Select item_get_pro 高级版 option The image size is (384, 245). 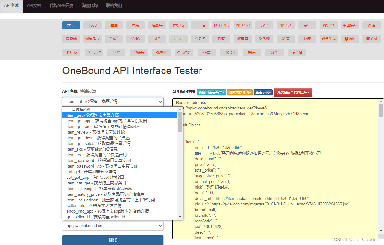click(x=120, y=126)
